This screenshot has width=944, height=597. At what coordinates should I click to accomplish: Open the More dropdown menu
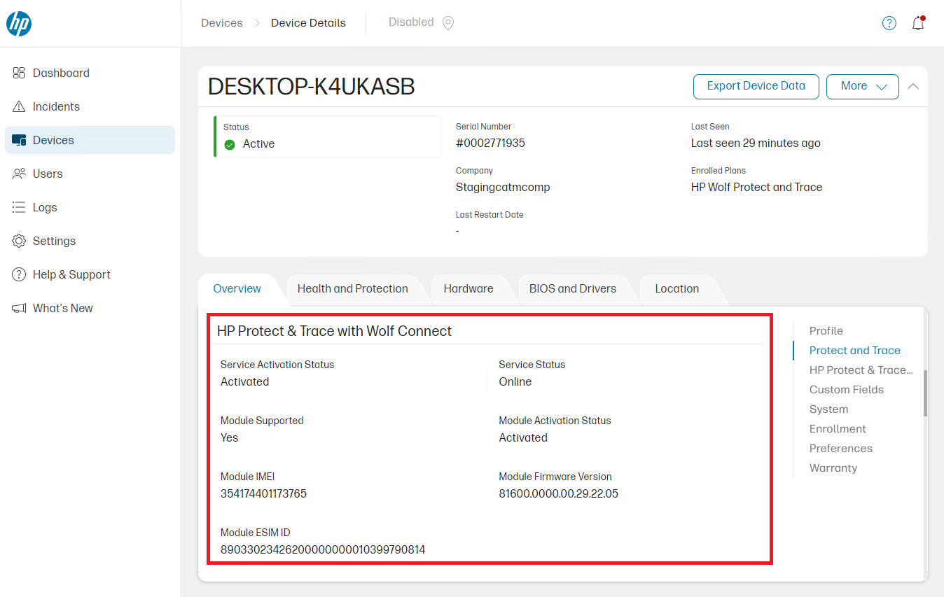click(862, 86)
